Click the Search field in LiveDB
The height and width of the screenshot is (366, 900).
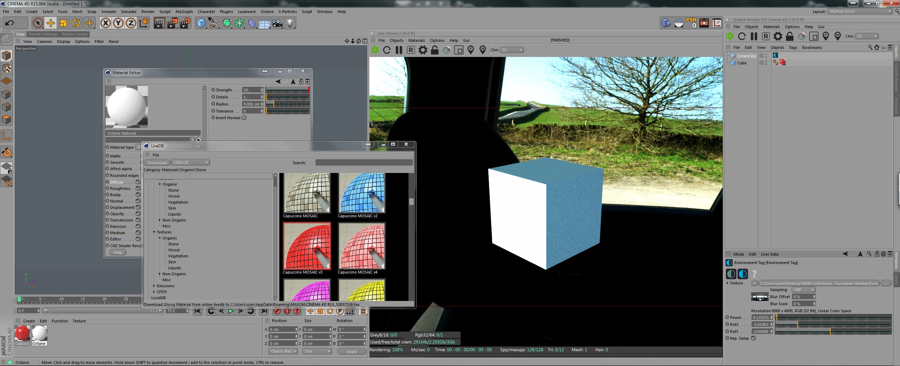pos(364,163)
